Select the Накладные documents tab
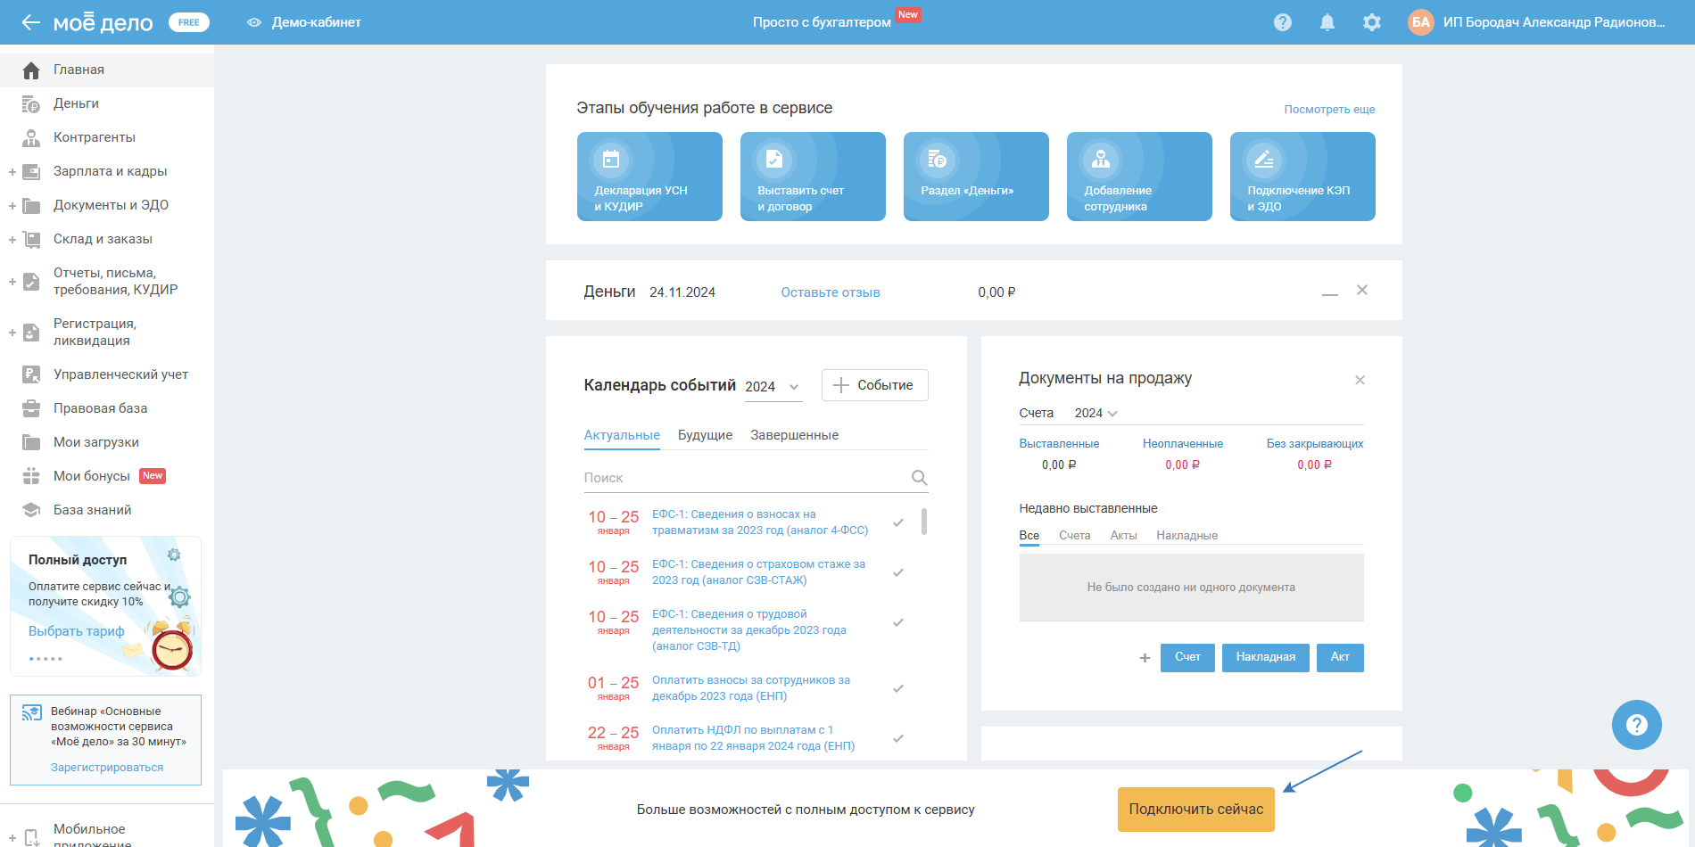1695x847 pixels. click(x=1186, y=536)
